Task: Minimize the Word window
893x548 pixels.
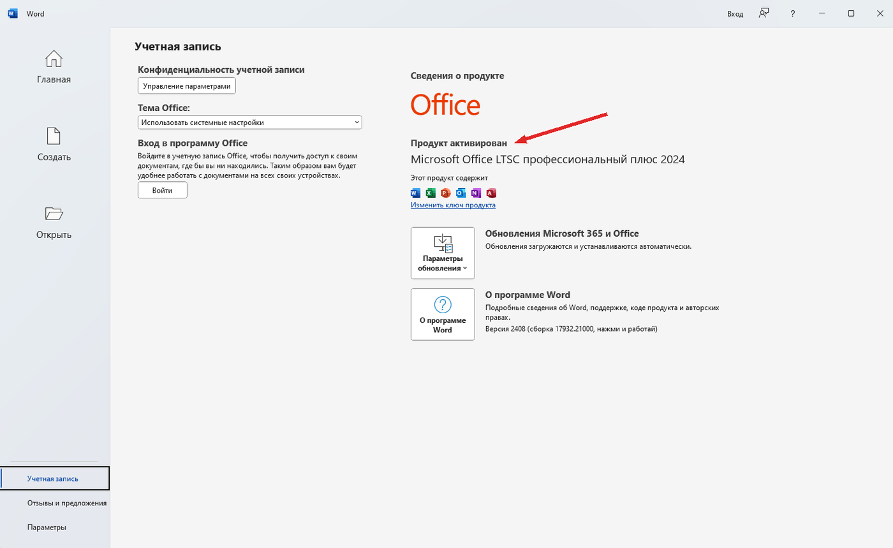Action: [x=822, y=13]
